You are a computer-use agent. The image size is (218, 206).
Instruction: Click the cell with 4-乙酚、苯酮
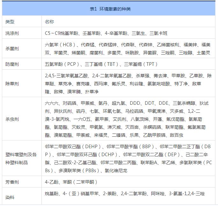point(71,182)
